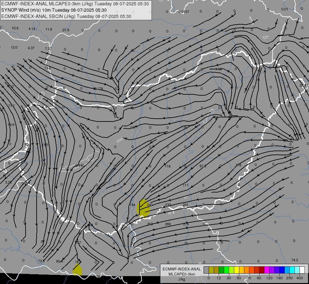Click the magenta legend swatch

(x=267, y=270)
